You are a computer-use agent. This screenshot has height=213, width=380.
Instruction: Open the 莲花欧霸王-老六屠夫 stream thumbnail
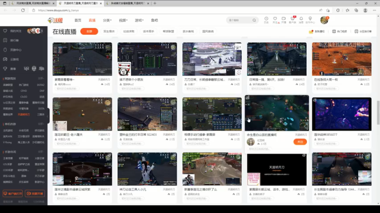click(x=82, y=114)
